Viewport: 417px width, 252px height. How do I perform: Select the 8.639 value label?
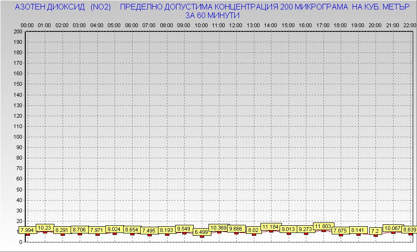coord(409,230)
